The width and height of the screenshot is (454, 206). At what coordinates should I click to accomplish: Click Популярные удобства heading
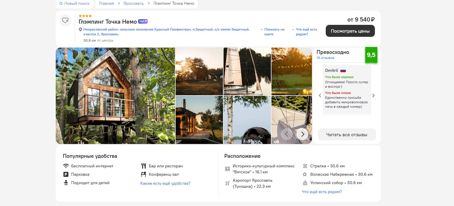(90, 156)
